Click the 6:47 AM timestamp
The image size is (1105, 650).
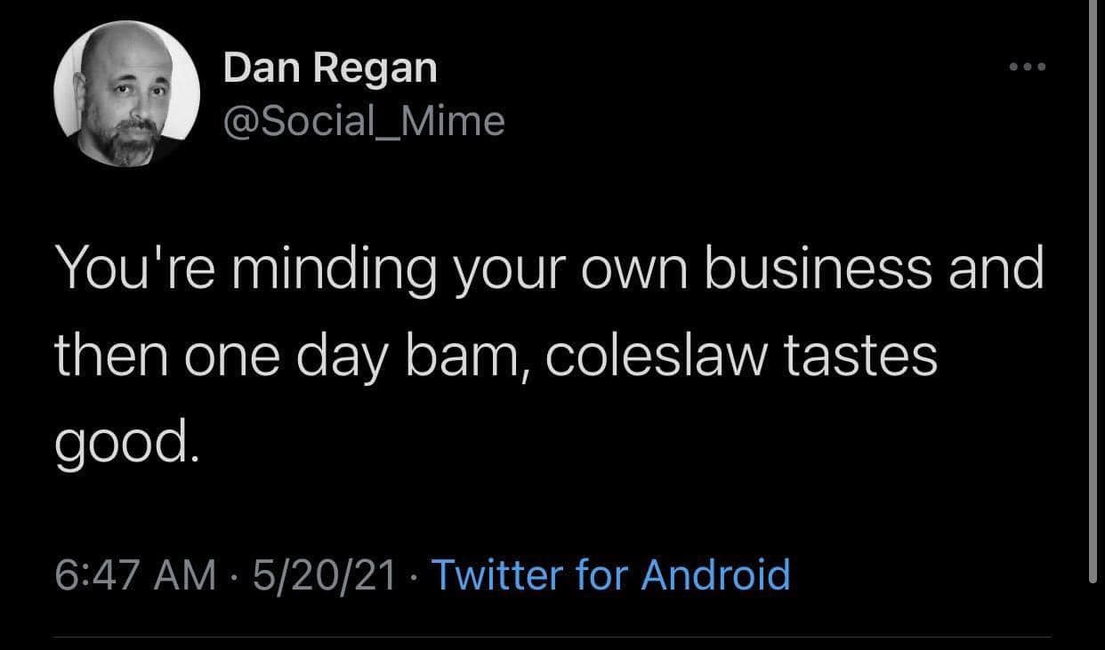[x=135, y=575]
